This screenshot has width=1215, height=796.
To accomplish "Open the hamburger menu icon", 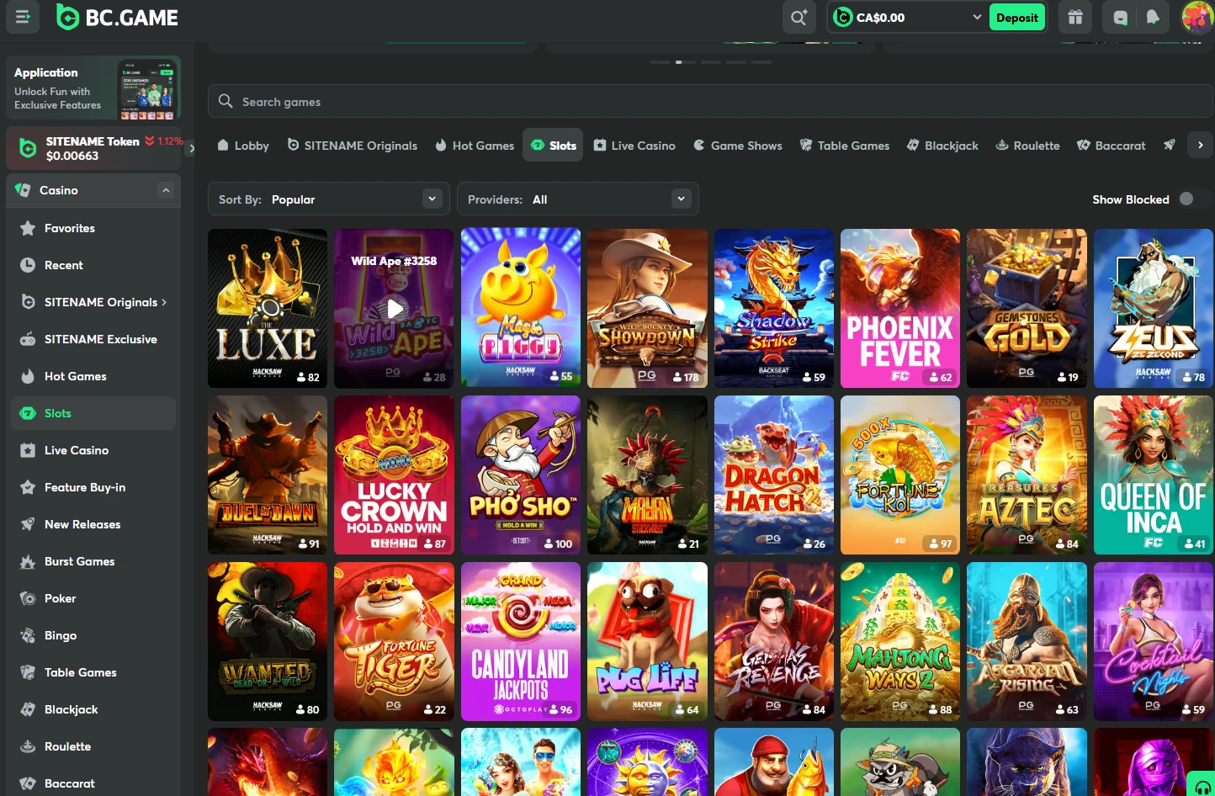I will coord(23,17).
